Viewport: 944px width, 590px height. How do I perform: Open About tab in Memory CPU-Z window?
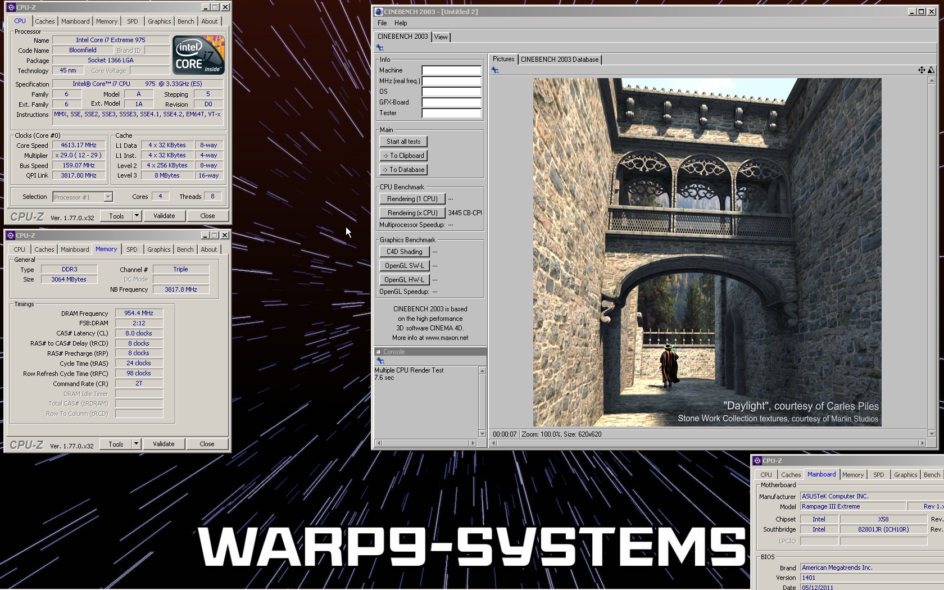tap(209, 249)
